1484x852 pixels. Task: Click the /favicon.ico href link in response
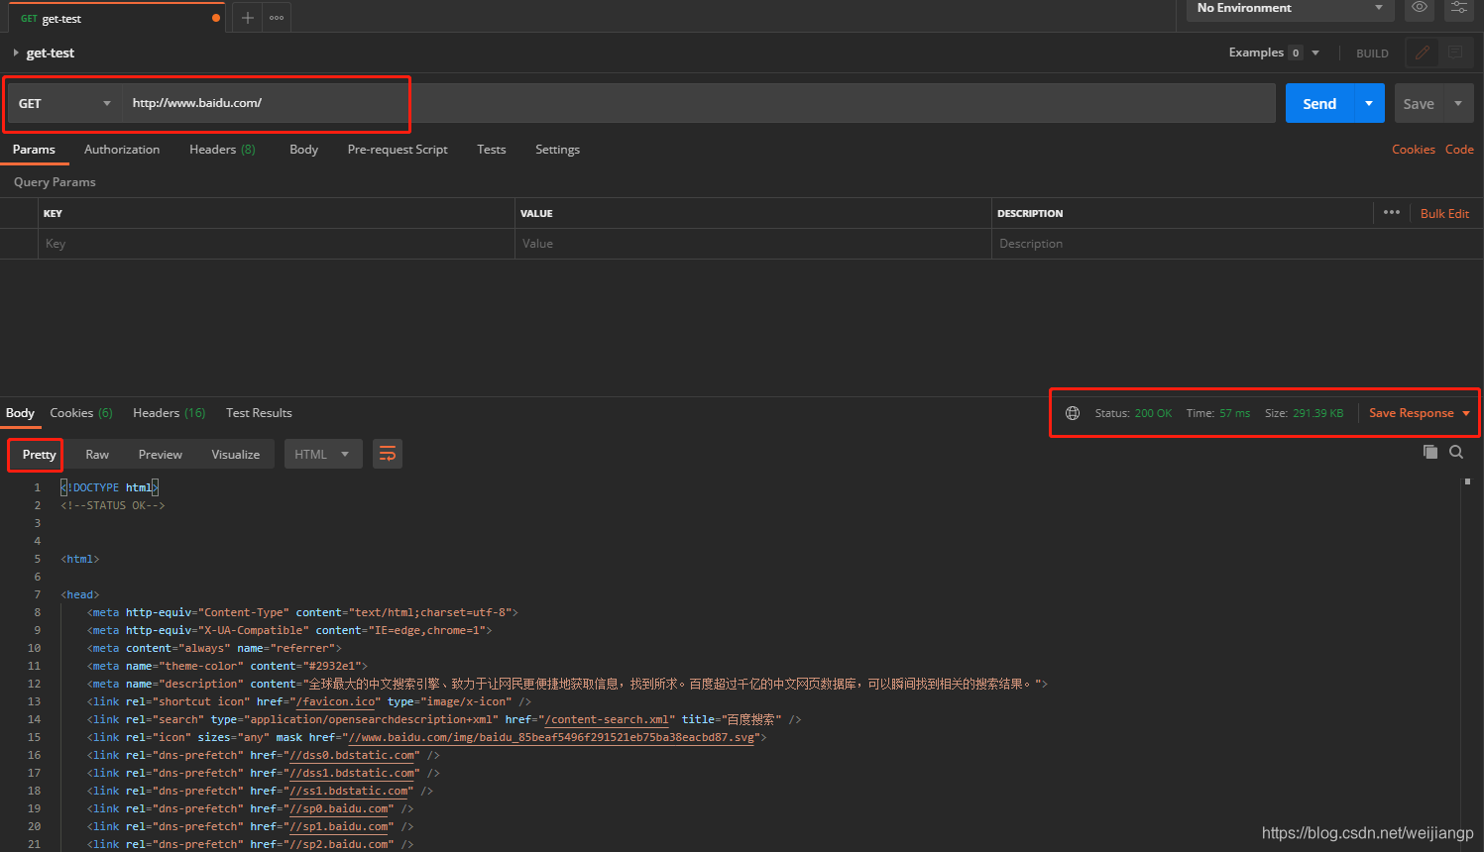pos(336,701)
